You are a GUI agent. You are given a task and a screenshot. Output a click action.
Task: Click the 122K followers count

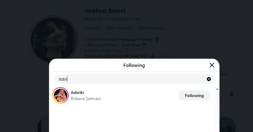[119, 28]
